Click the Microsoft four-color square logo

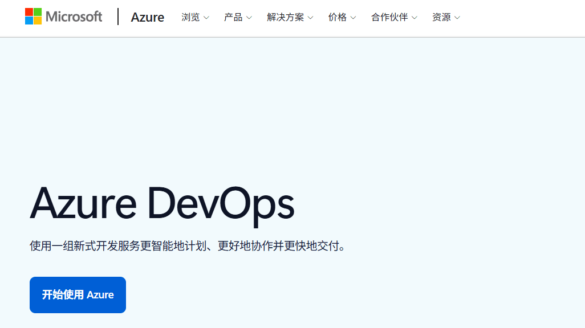(33, 17)
